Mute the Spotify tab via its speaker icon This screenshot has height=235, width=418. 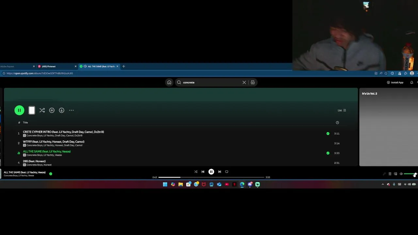85,67
